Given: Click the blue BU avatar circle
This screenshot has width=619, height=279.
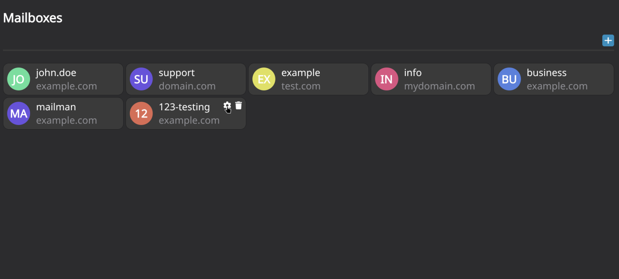Looking at the screenshot, I should pos(509,79).
